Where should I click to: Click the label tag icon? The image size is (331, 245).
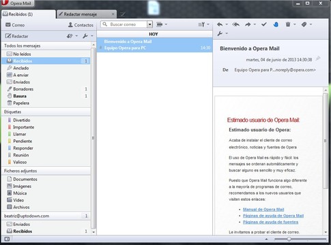coord(304,24)
